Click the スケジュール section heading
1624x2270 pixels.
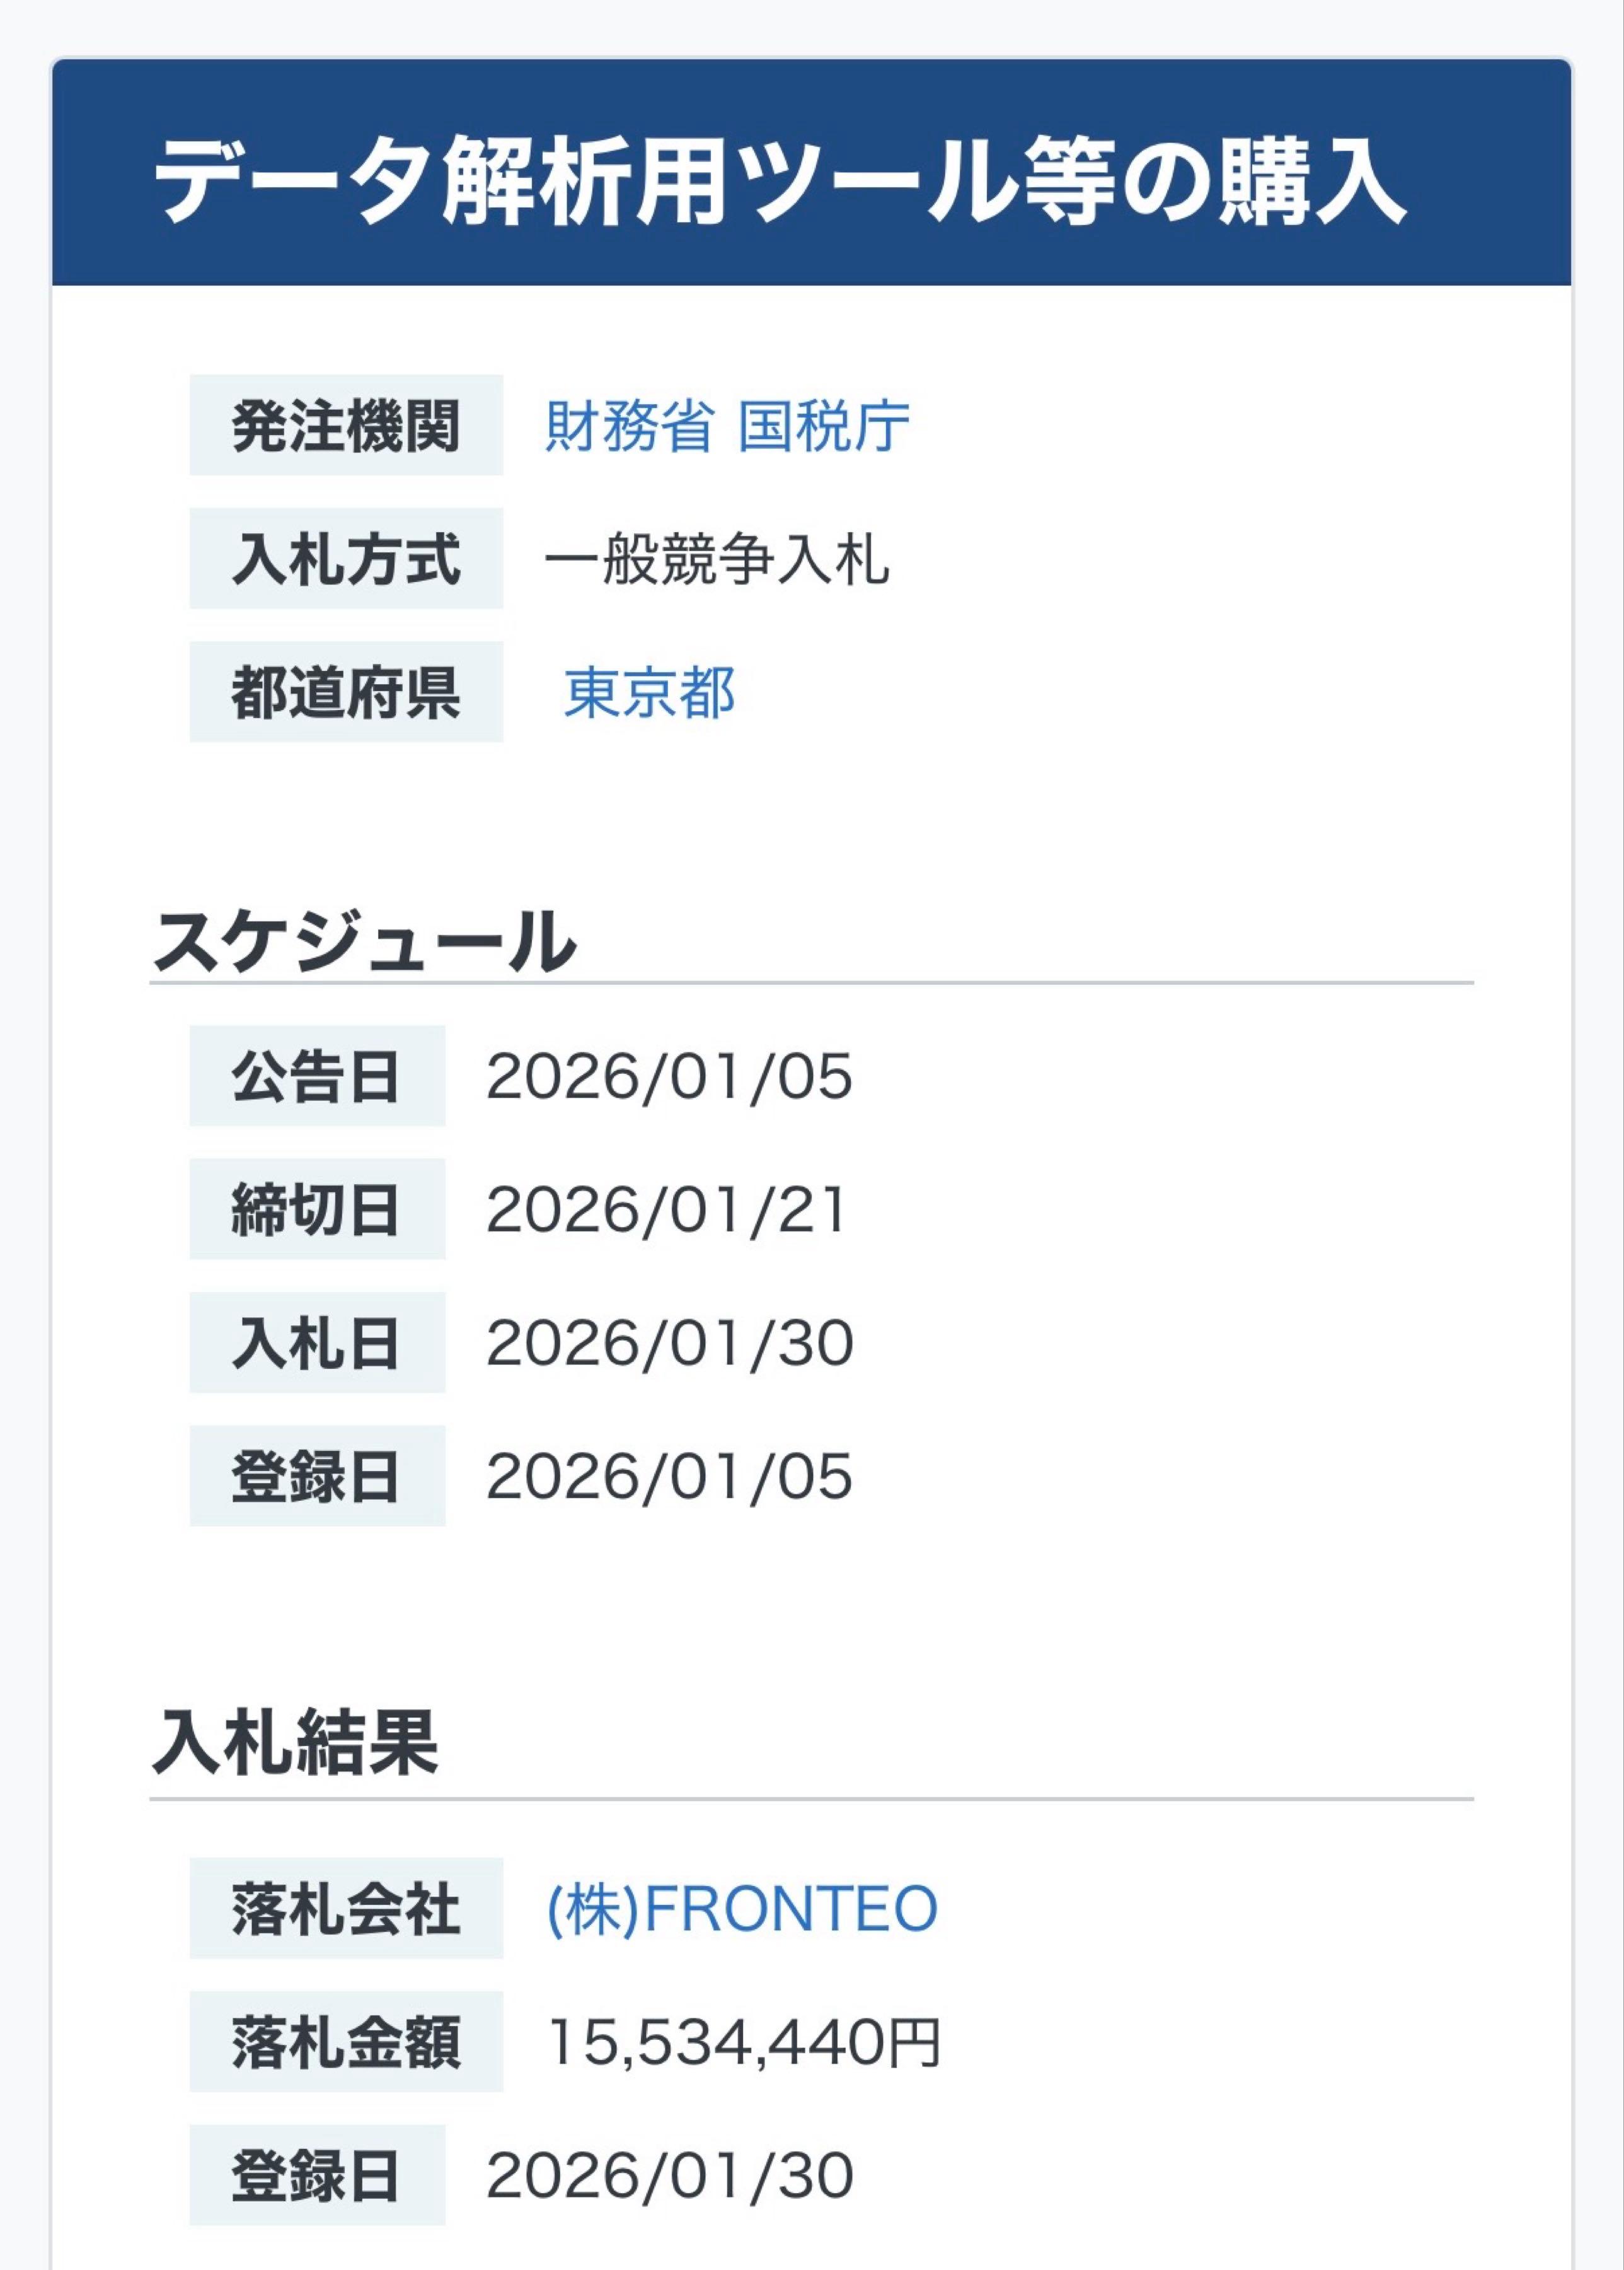click(364, 941)
